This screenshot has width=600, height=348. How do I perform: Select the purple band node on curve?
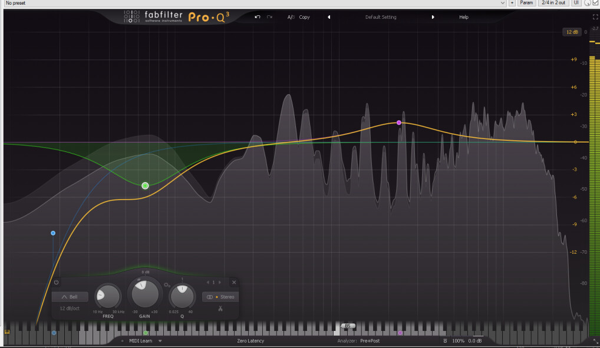[399, 122]
